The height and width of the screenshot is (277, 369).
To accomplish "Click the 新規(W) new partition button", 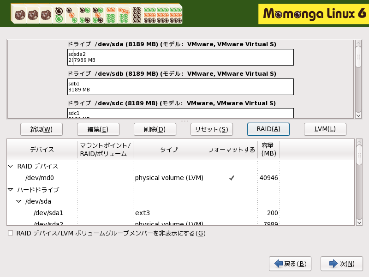I will coord(42,129).
